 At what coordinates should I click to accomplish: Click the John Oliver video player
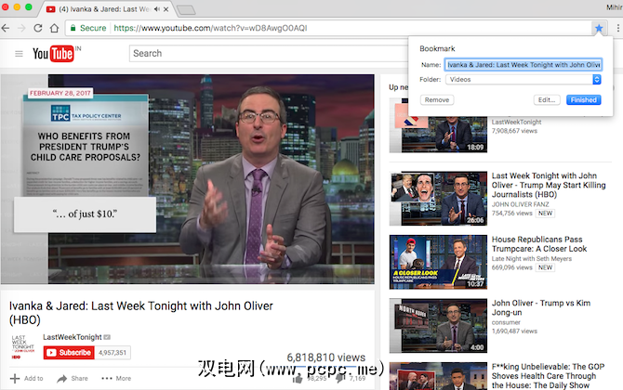point(188,179)
